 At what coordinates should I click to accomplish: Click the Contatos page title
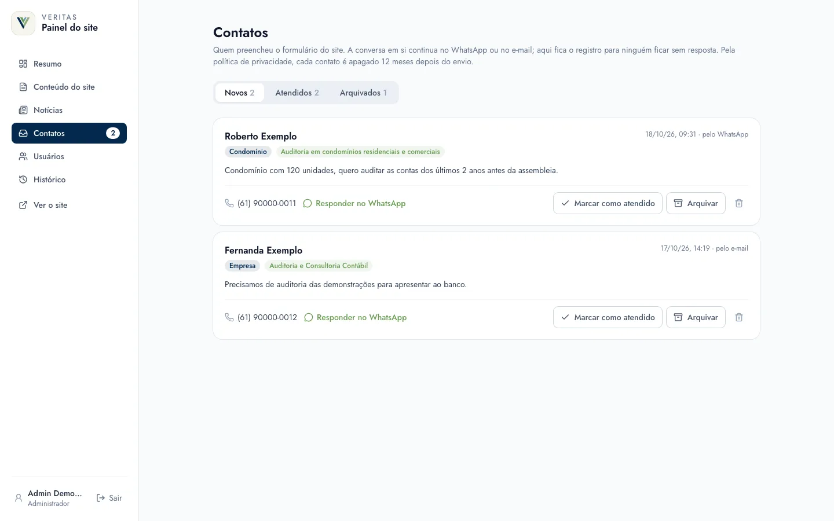240,32
